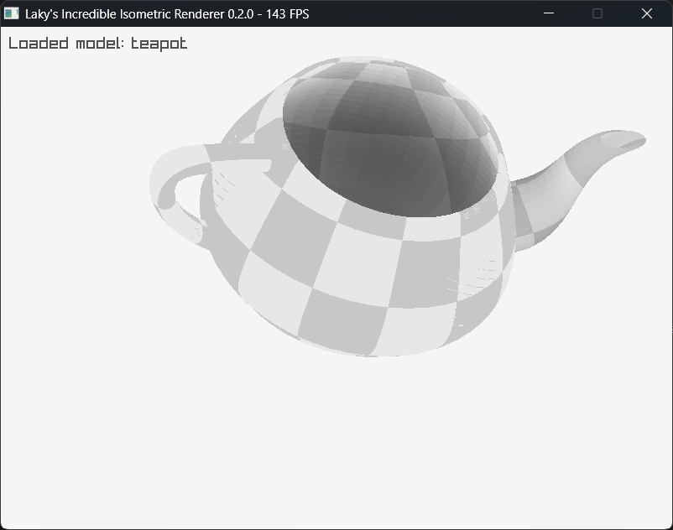This screenshot has height=530, width=673.
Task: Click the window title showing 143 FPS
Action: tap(167, 14)
